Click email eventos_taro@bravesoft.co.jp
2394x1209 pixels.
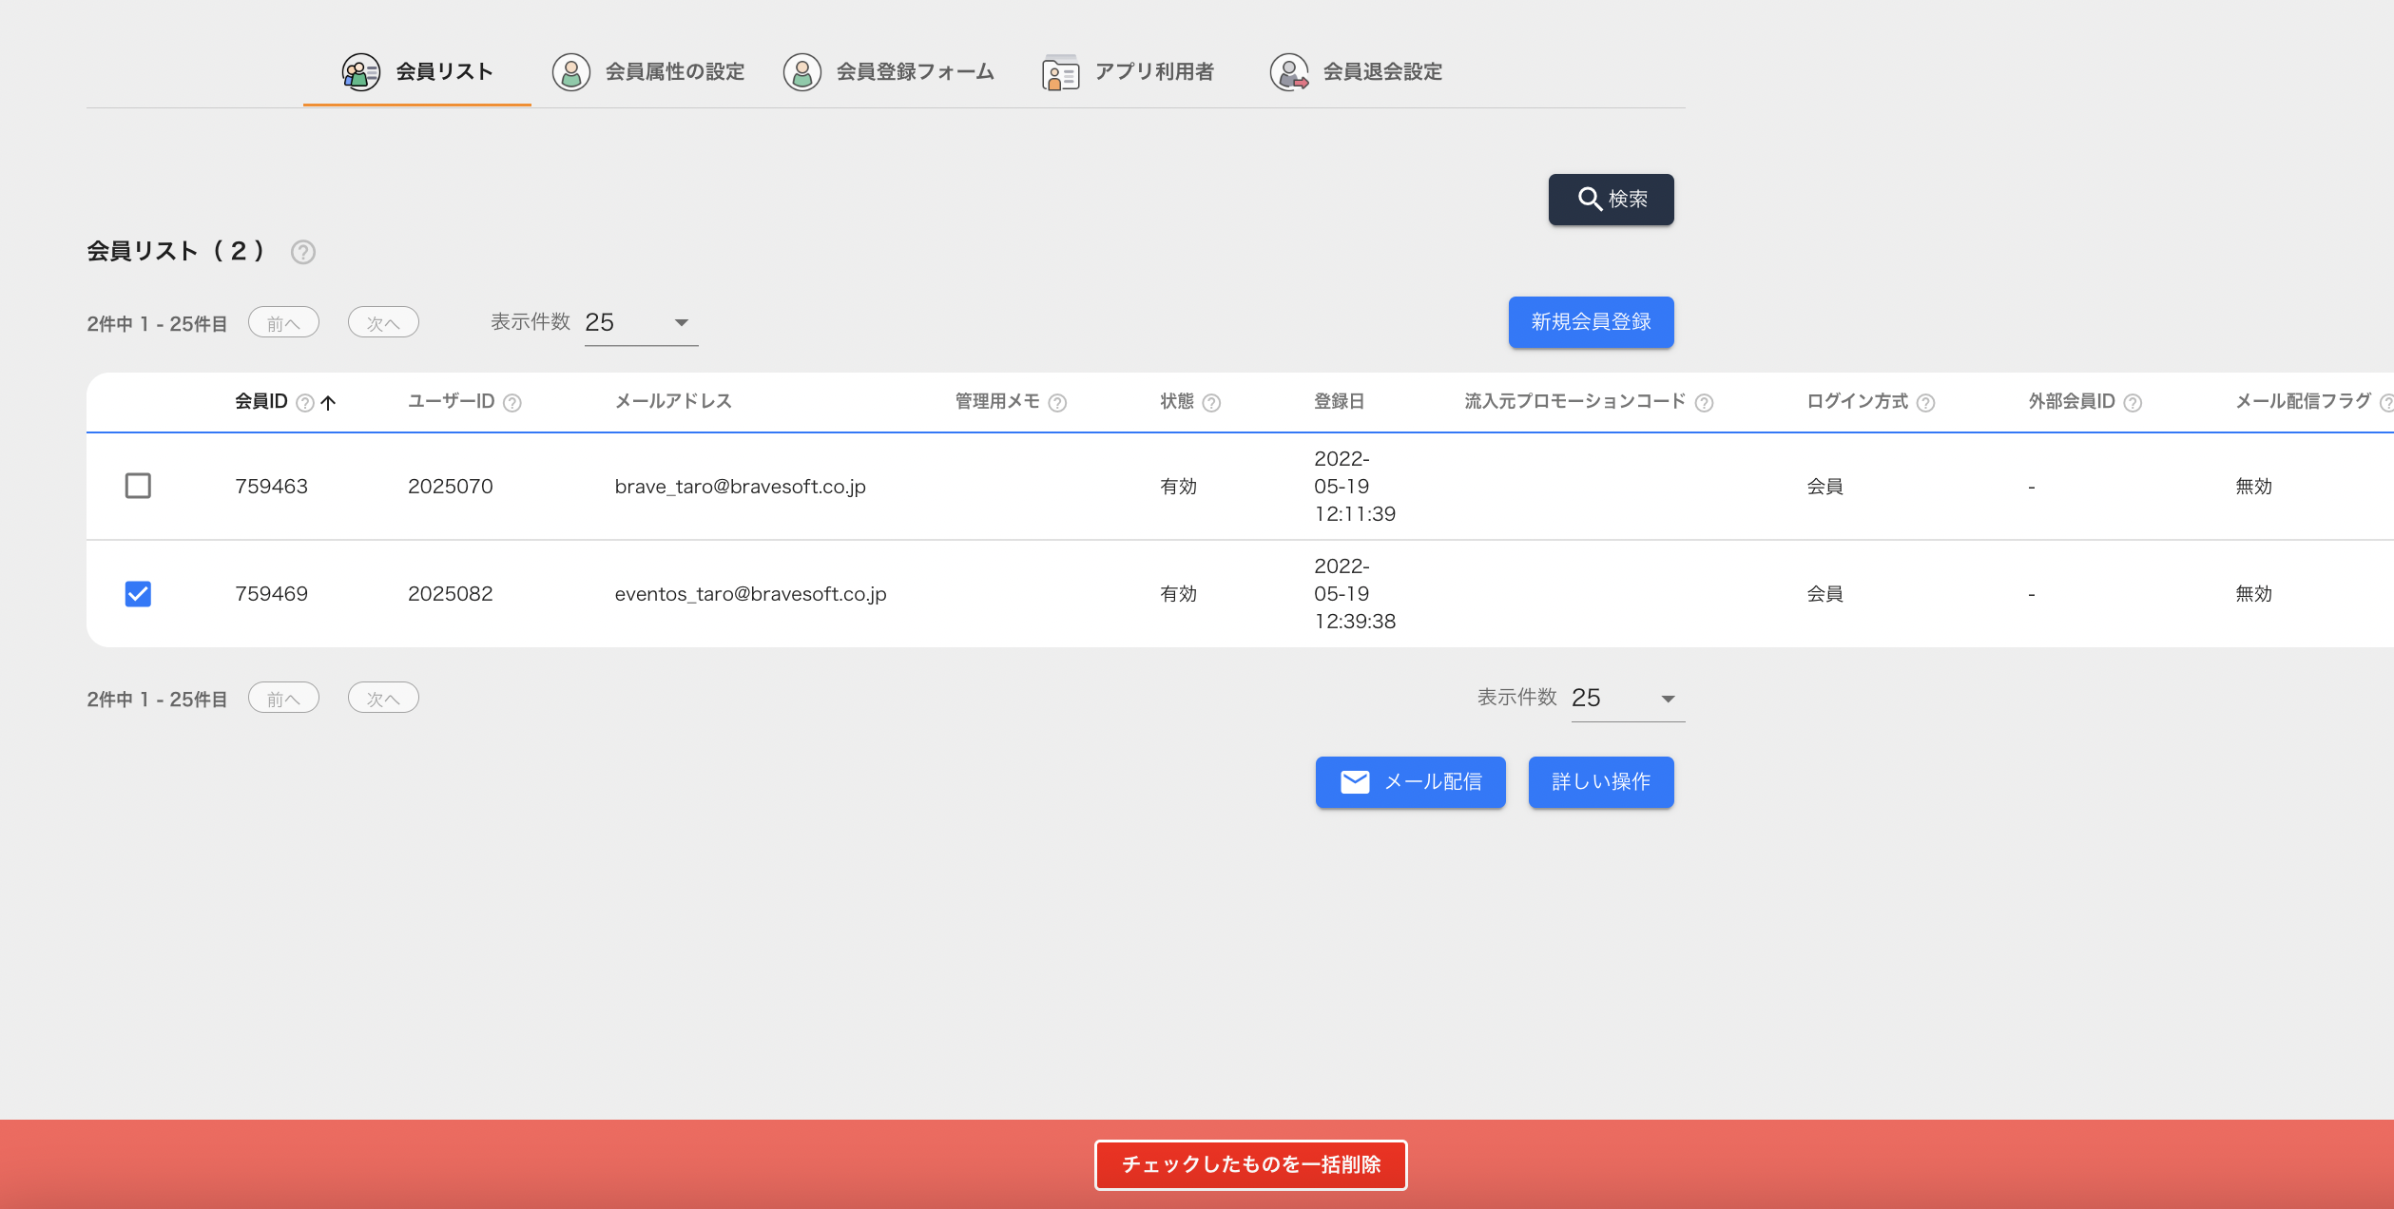coord(751,594)
